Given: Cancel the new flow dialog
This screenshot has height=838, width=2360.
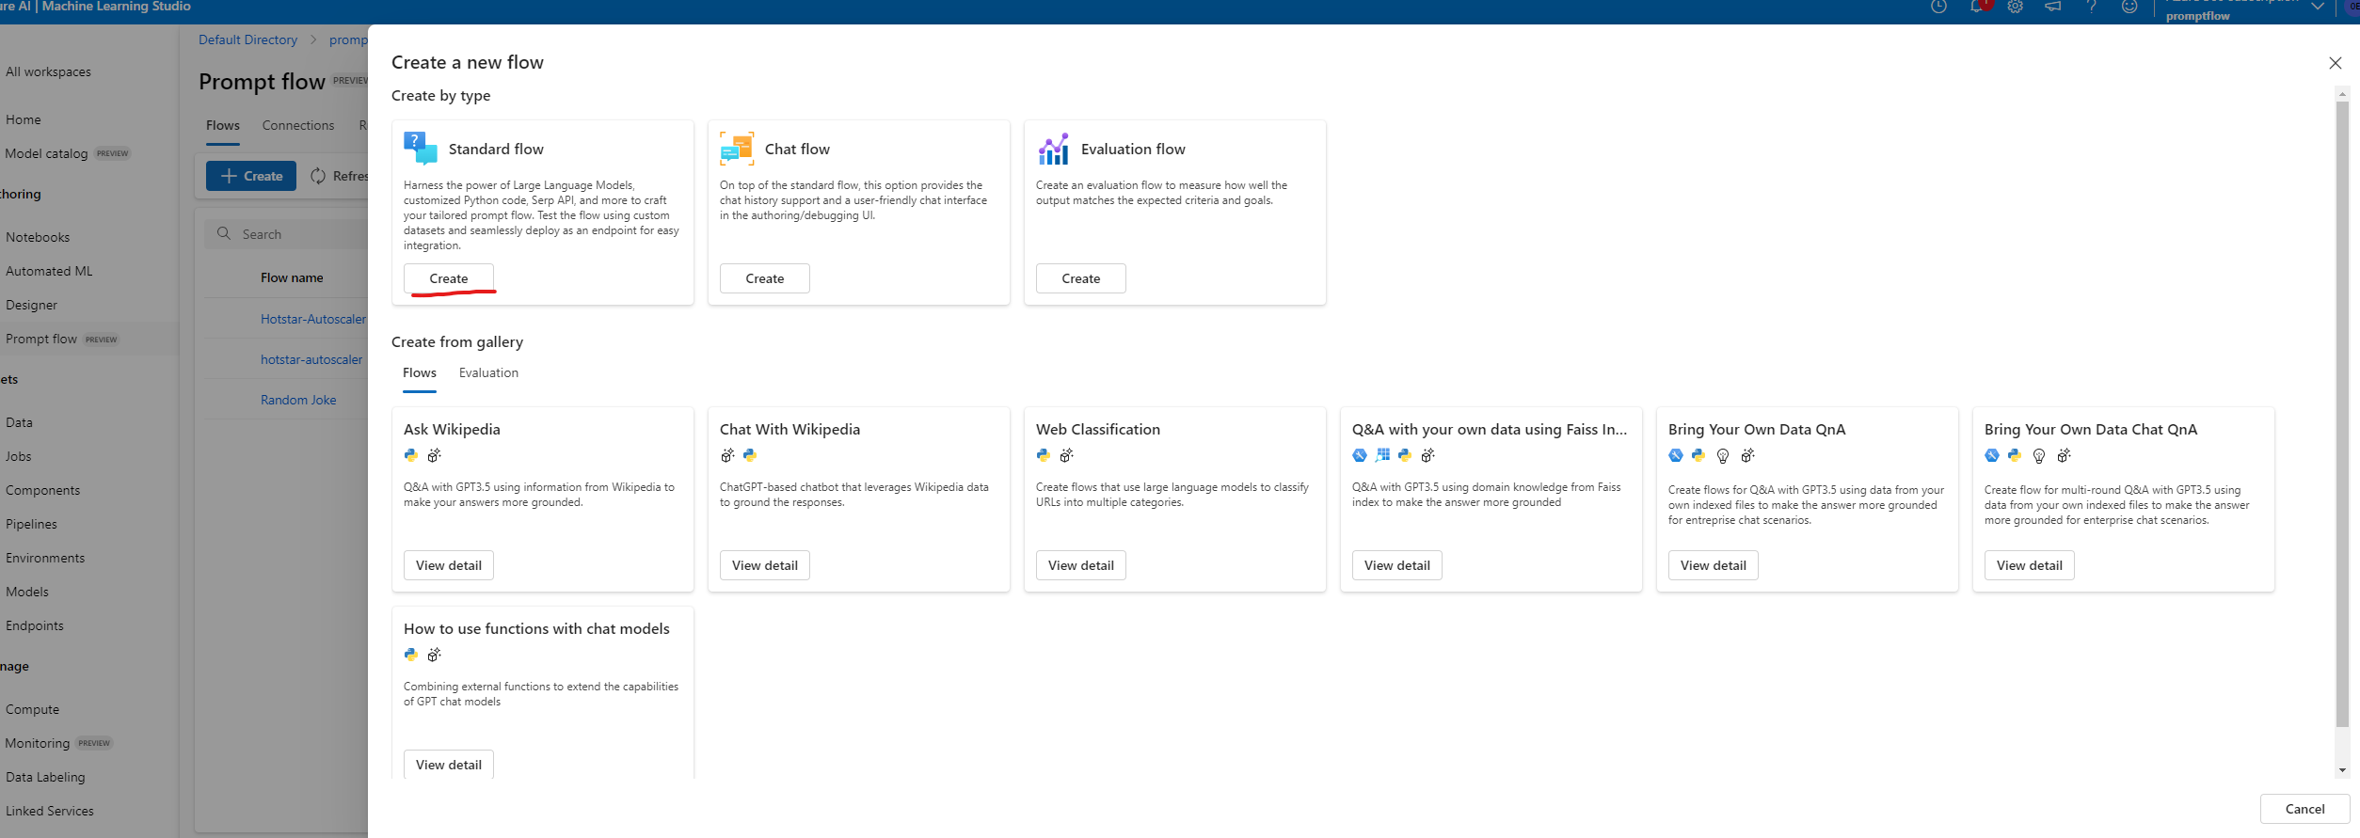Looking at the screenshot, I should (2304, 809).
